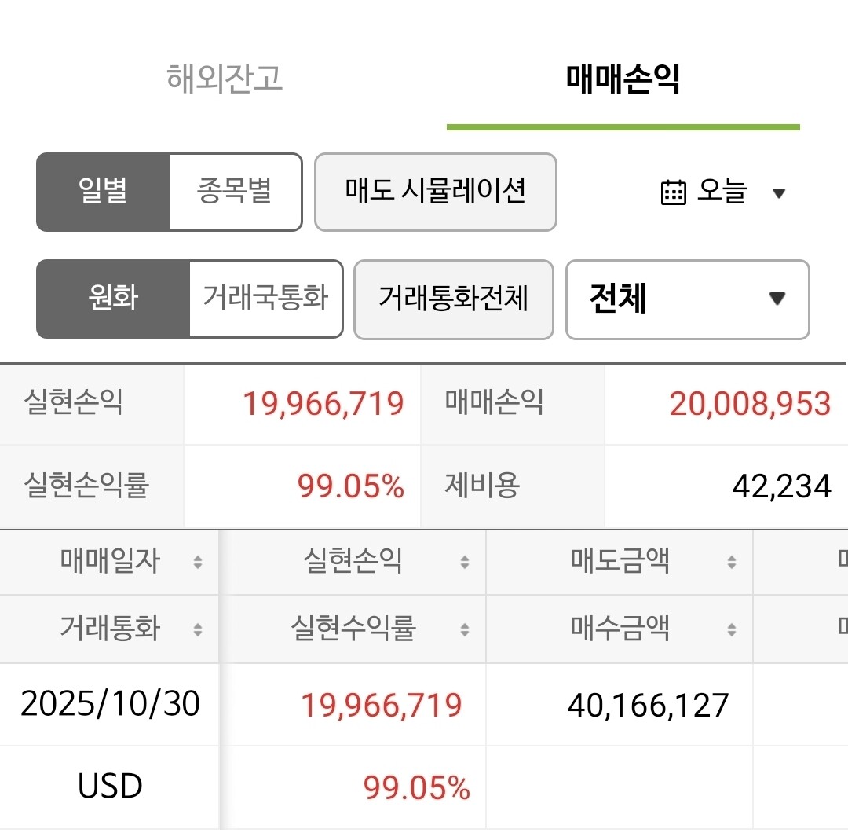Screen dimensions: 848x836
Task: Select the 매매손익 tab
Action: tap(623, 79)
